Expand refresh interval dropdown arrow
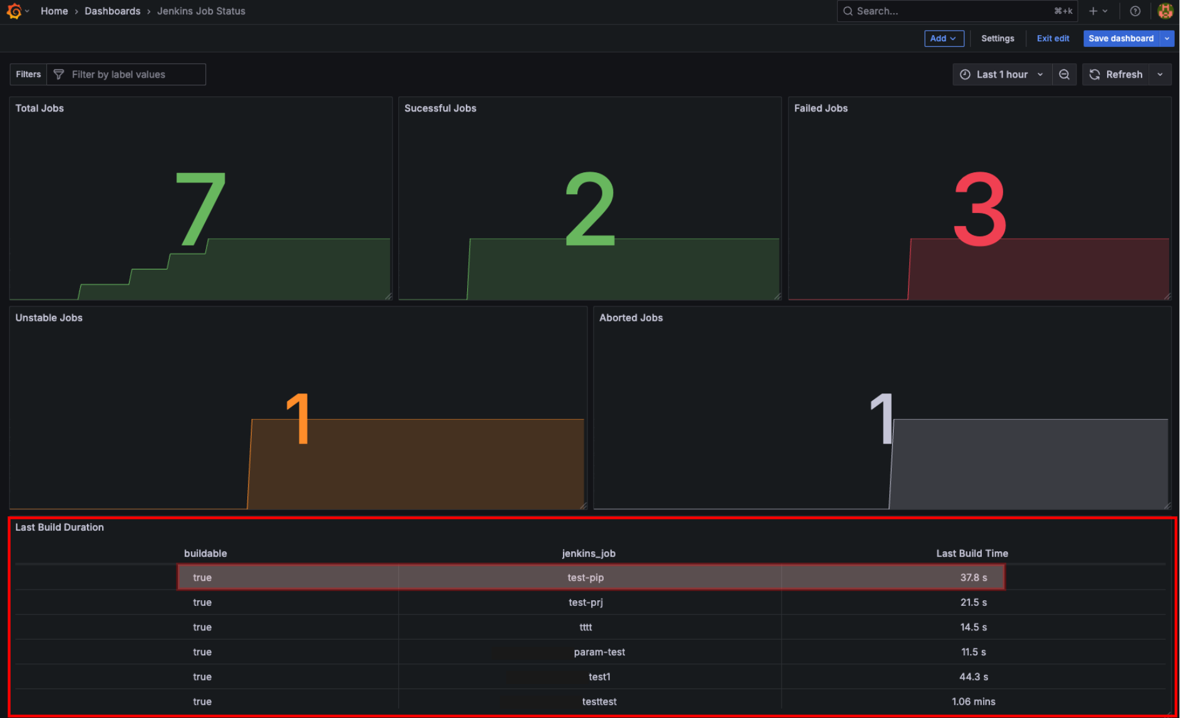Image resolution: width=1181 pixels, height=718 pixels. (1160, 74)
